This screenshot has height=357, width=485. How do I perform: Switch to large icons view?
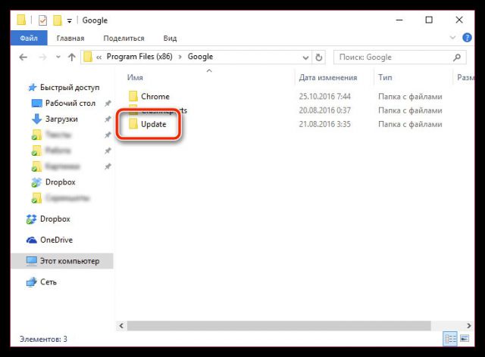point(464,339)
